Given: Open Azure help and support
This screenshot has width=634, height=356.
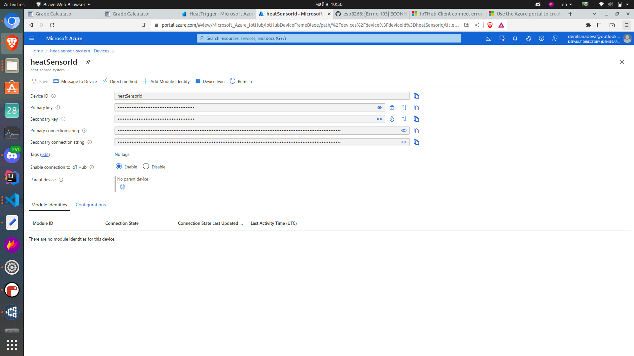Looking at the screenshot, I should [x=542, y=38].
